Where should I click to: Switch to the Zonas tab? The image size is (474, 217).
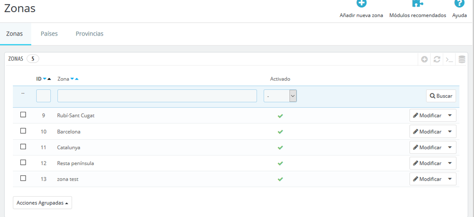(x=15, y=34)
